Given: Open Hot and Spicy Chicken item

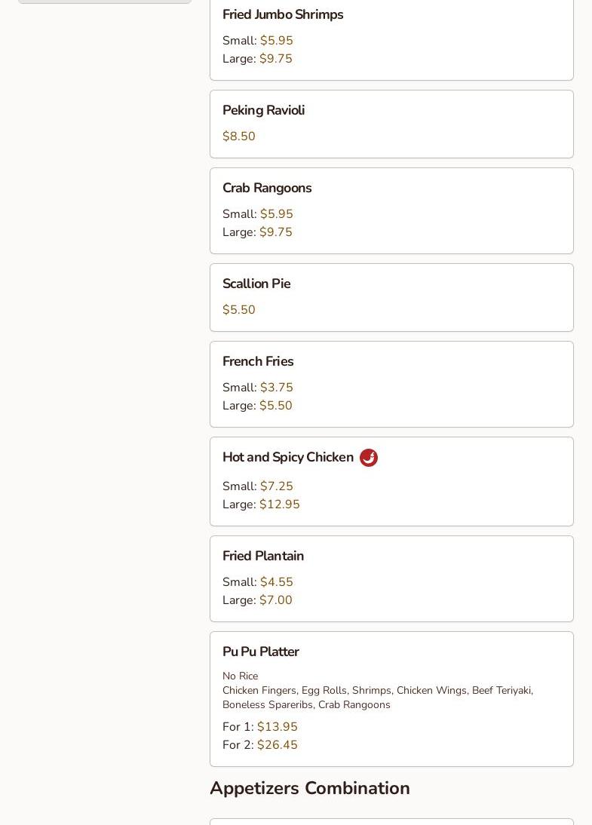Looking at the screenshot, I should [288, 458].
